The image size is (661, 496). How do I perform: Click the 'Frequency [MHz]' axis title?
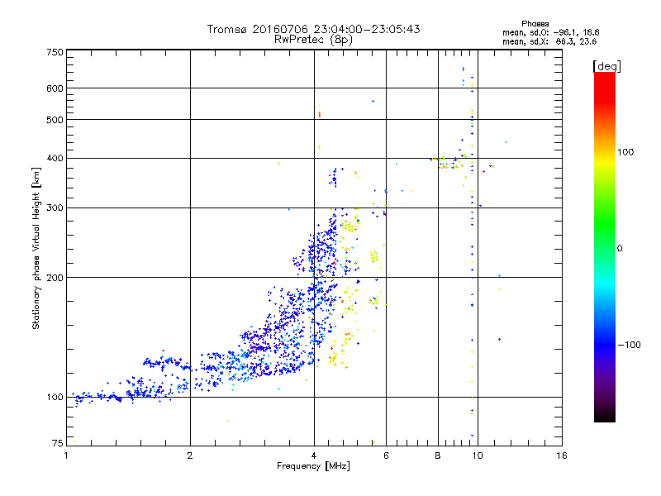point(313,466)
